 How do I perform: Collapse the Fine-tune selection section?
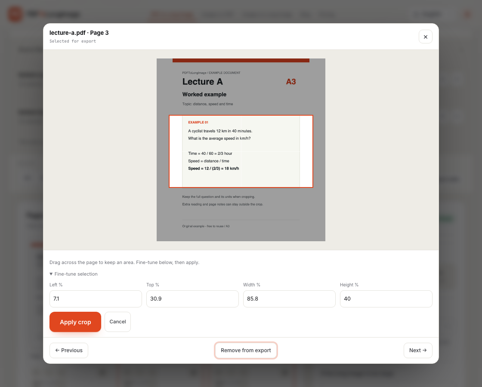tap(74, 274)
